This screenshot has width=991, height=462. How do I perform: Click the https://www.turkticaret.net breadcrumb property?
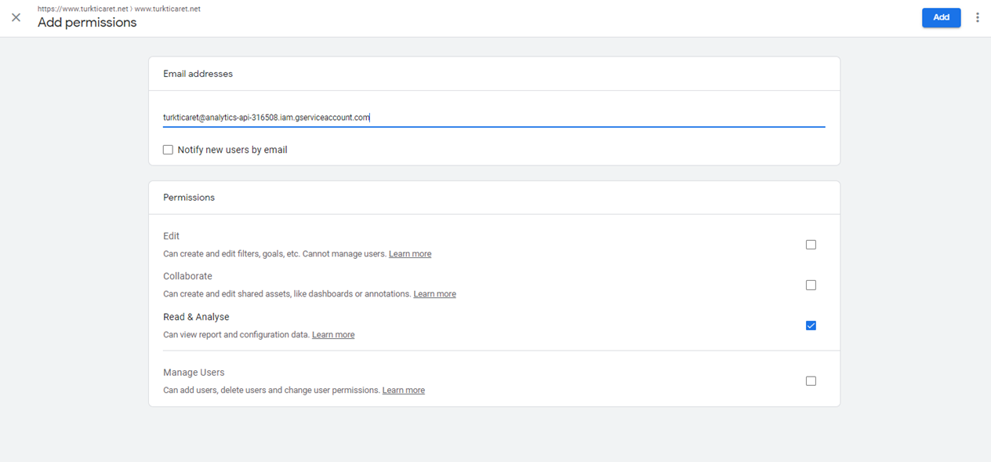(82, 9)
